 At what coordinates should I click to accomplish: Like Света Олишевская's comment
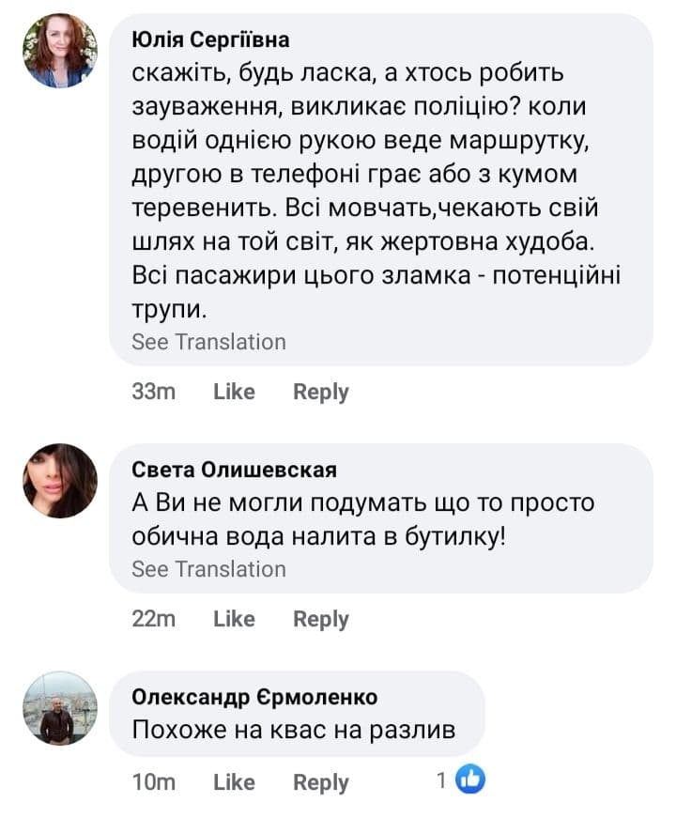(234, 619)
